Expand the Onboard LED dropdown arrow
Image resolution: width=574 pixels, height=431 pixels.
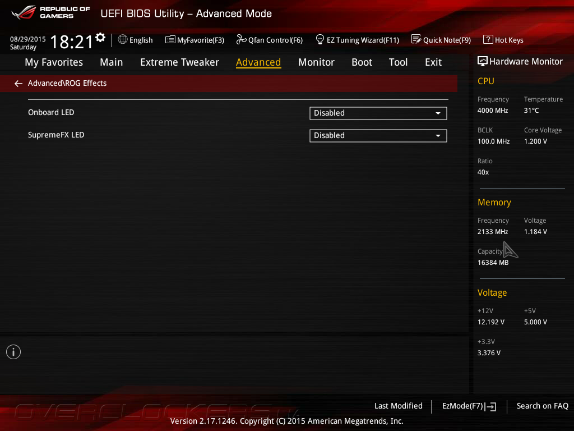tap(438, 113)
